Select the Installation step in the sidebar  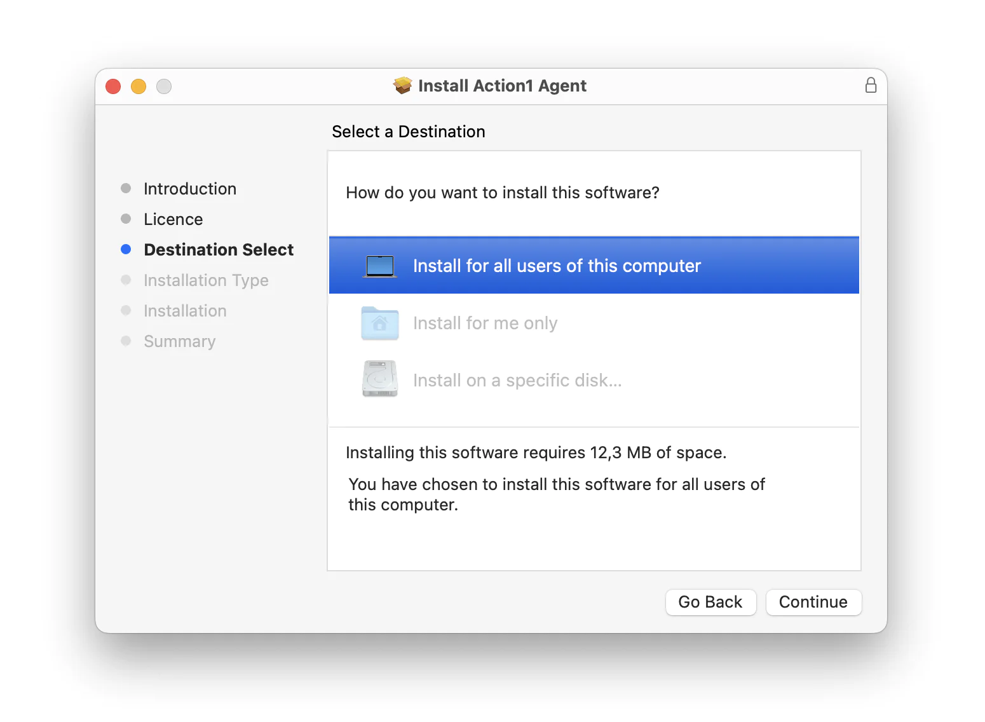(x=185, y=311)
